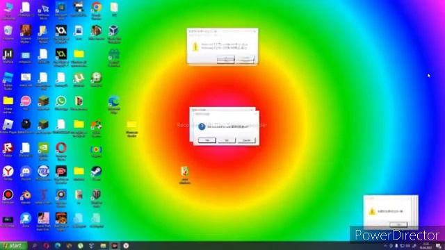The image size is (445, 250).
Task: Click the left button in top warning dialog
Action: (x=226, y=59)
